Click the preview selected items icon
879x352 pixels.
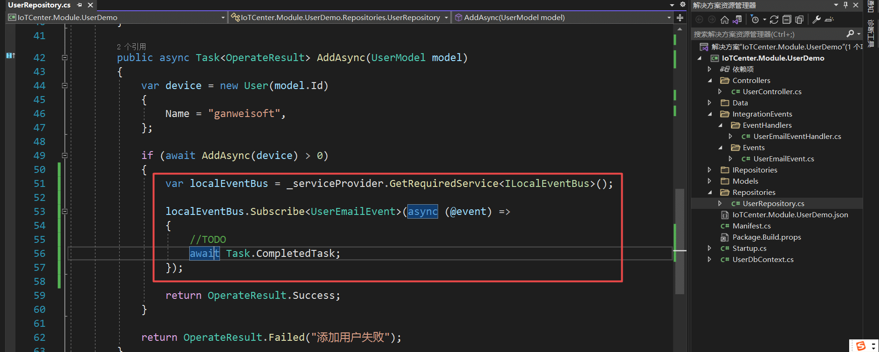coord(829,20)
